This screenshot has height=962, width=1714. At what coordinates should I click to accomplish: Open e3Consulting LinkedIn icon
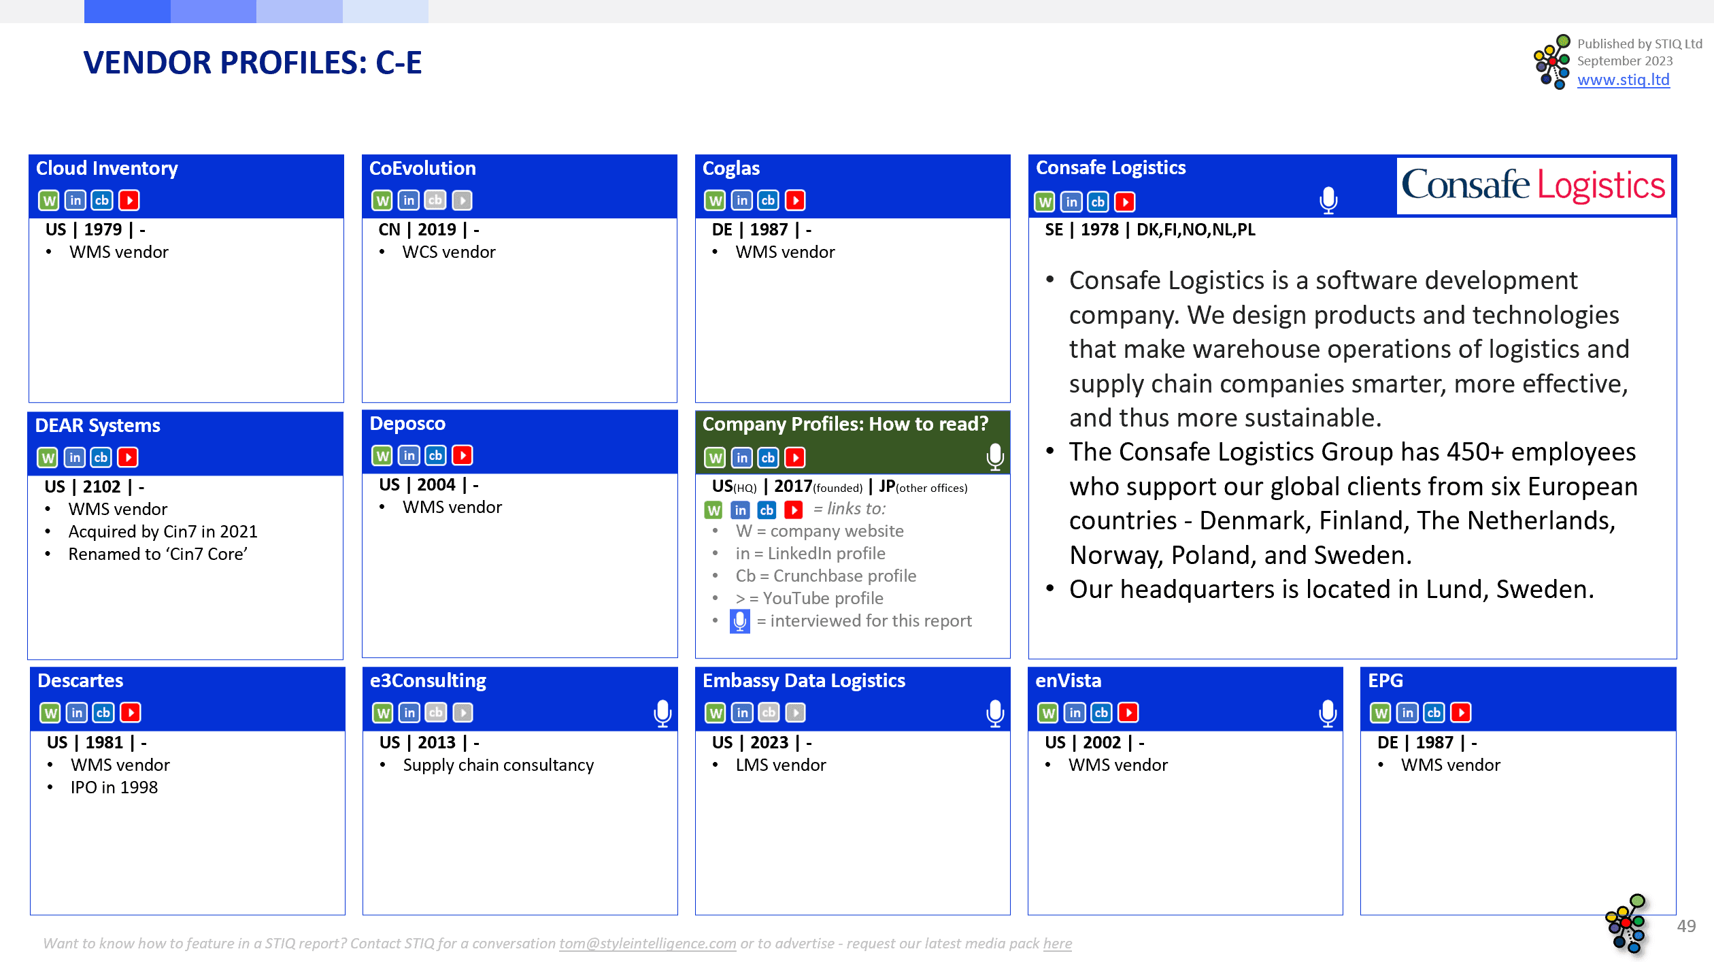pyautogui.click(x=409, y=713)
